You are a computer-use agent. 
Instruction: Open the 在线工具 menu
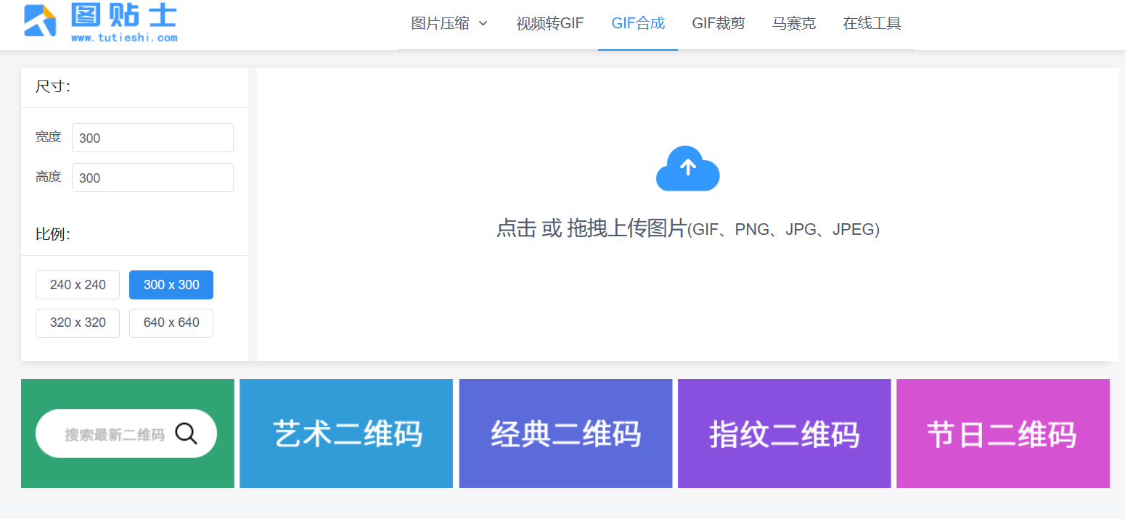(x=872, y=23)
